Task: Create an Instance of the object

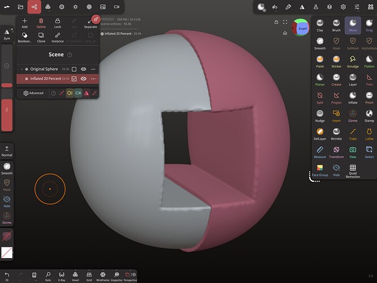Action: [x=58, y=38]
